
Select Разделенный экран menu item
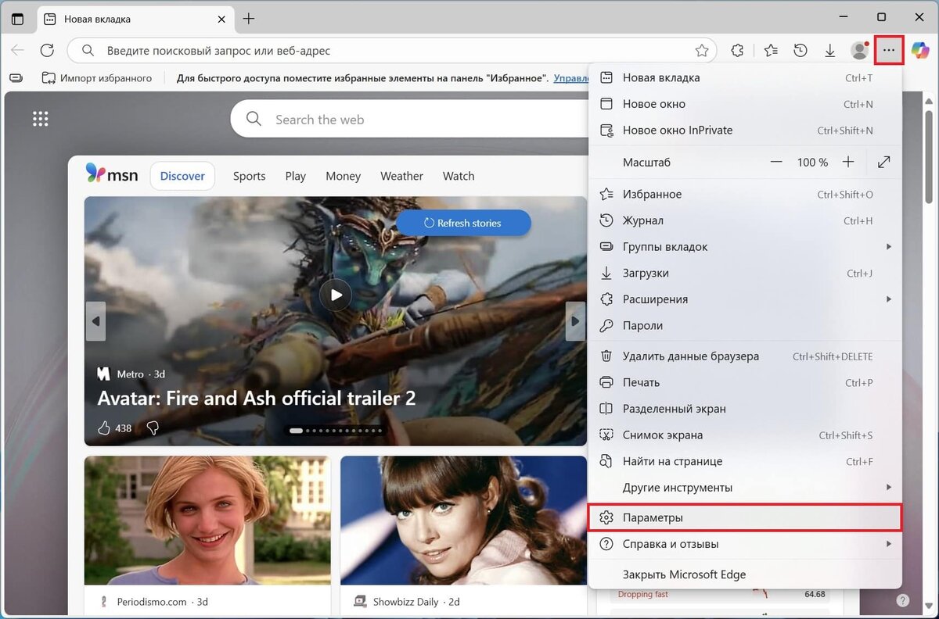click(745, 409)
